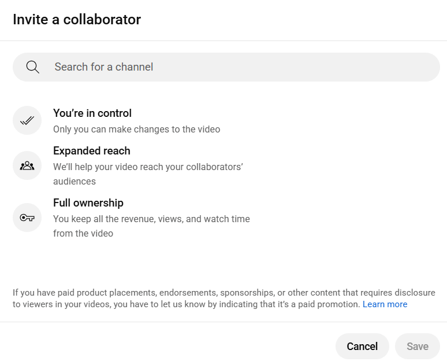The image size is (447, 361).
Task: Click the 'Invite a collaborator' dialog title
Action: pyautogui.click(x=77, y=20)
